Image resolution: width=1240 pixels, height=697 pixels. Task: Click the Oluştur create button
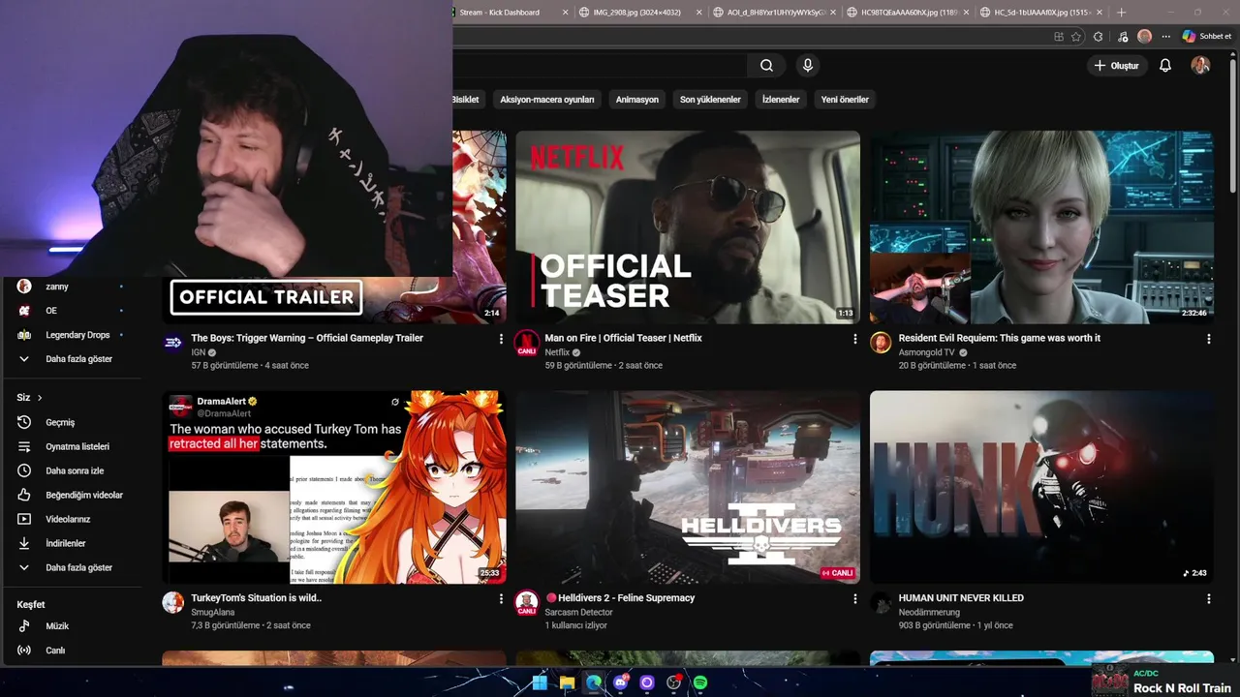[1117, 66]
